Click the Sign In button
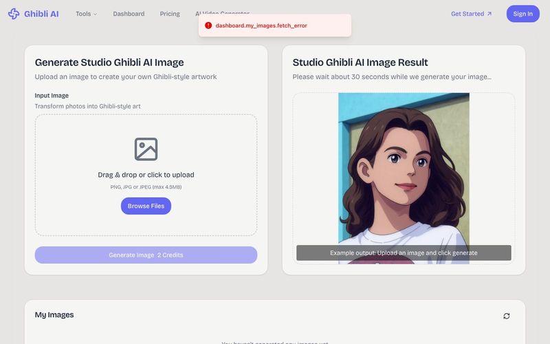Screen dimensions: 550x344 point(522,14)
